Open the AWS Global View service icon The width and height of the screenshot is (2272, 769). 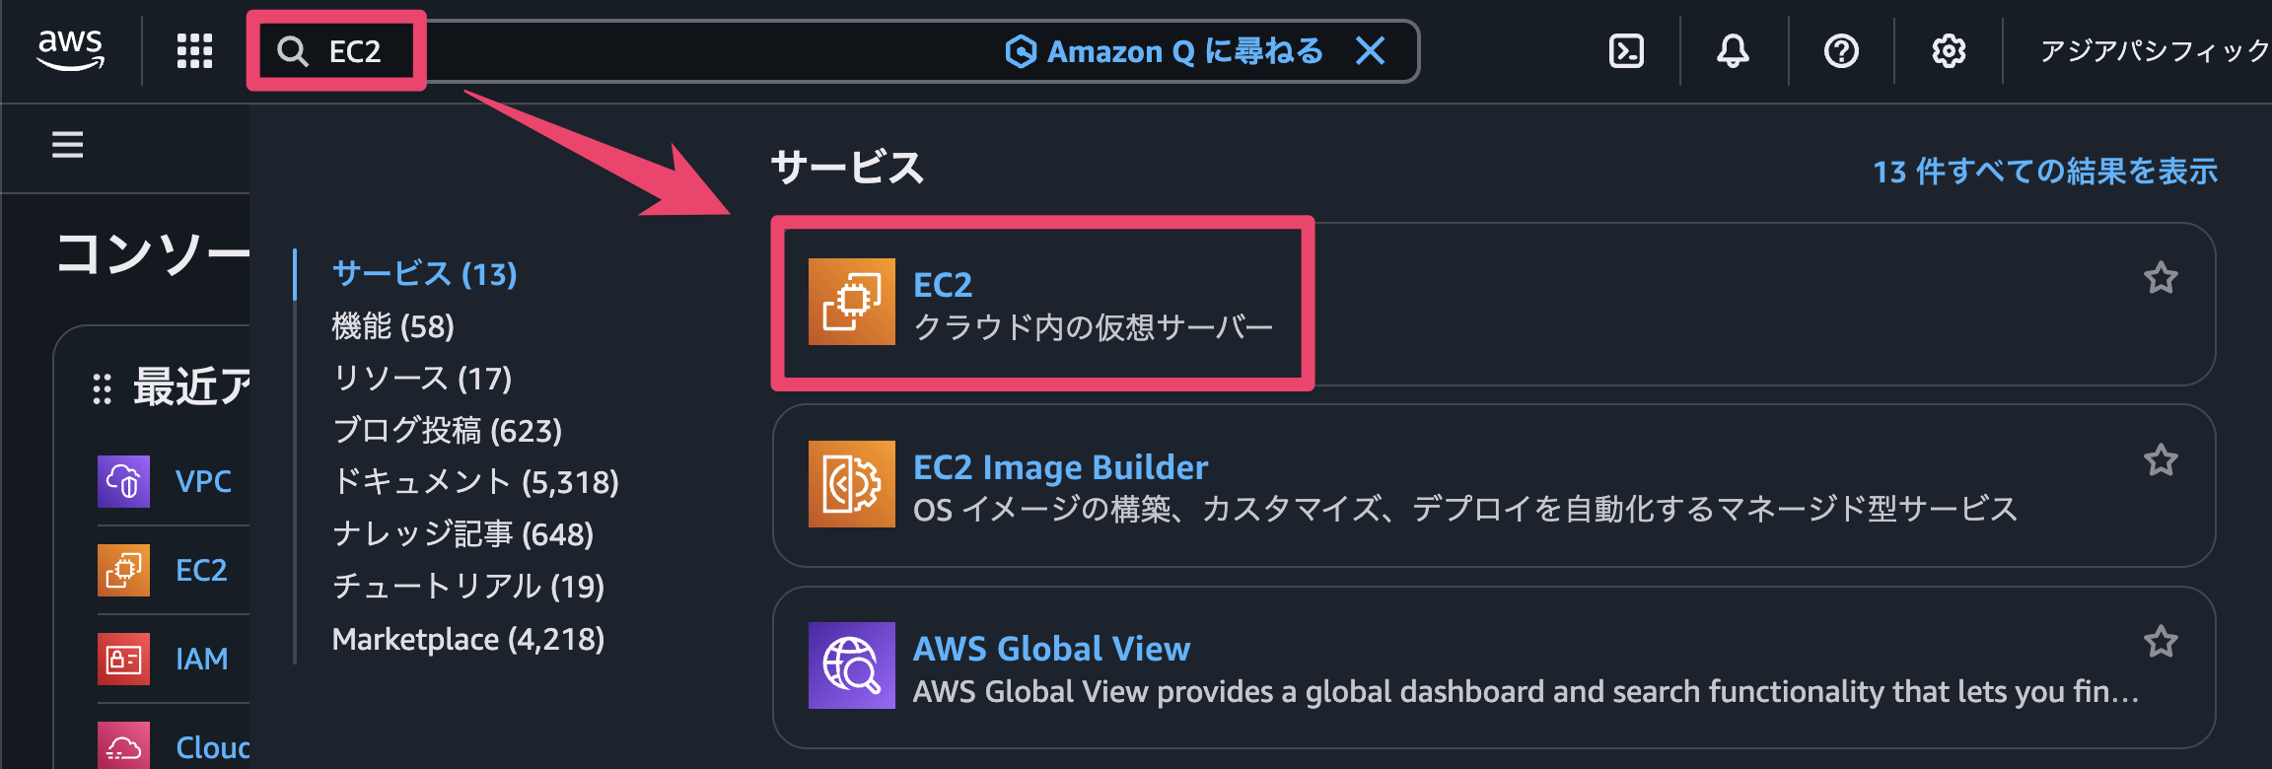coord(851,665)
